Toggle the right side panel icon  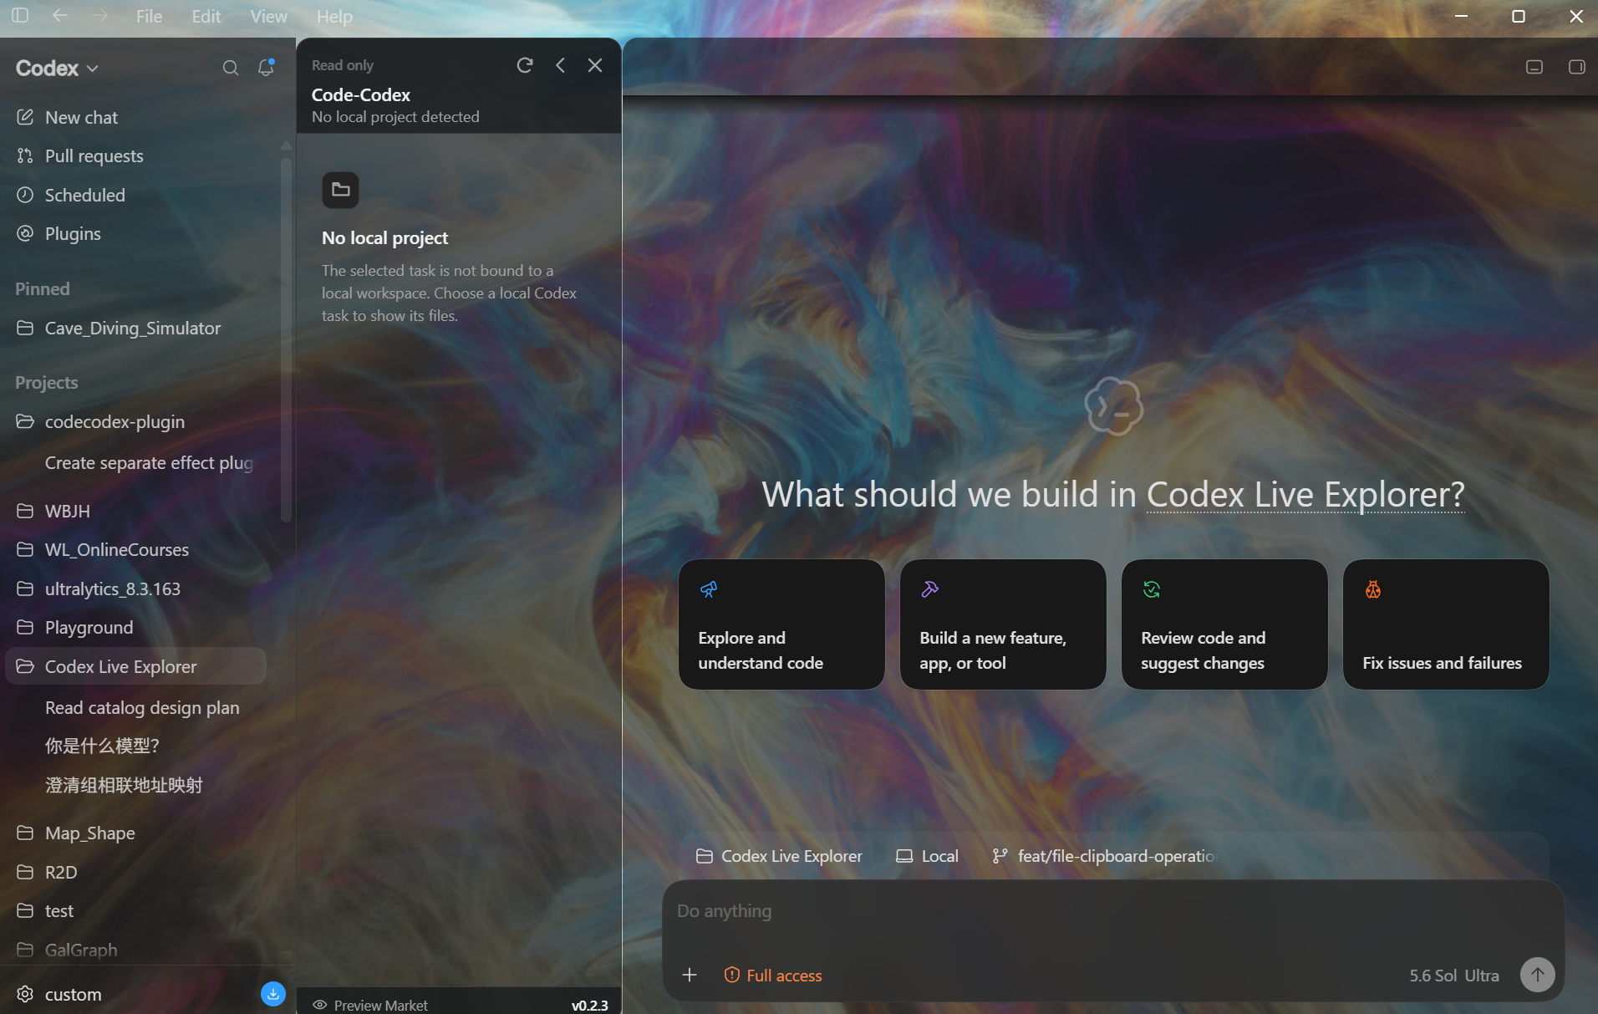[x=1576, y=67]
